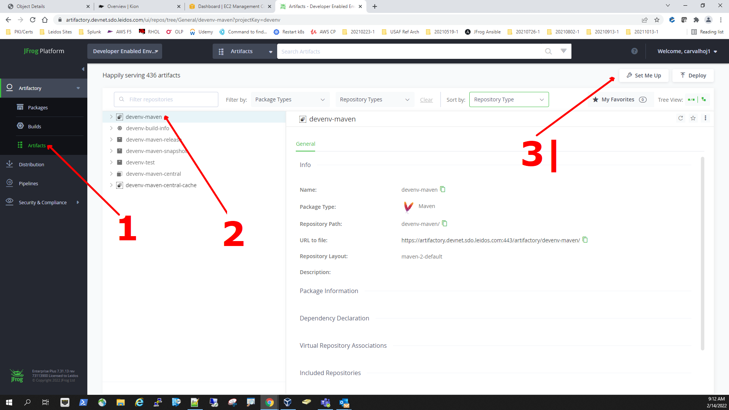The width and height of the screenshot is (729, 410).
Task: Open Outlook from the taskbar
Action: click(x=344, y=402)
